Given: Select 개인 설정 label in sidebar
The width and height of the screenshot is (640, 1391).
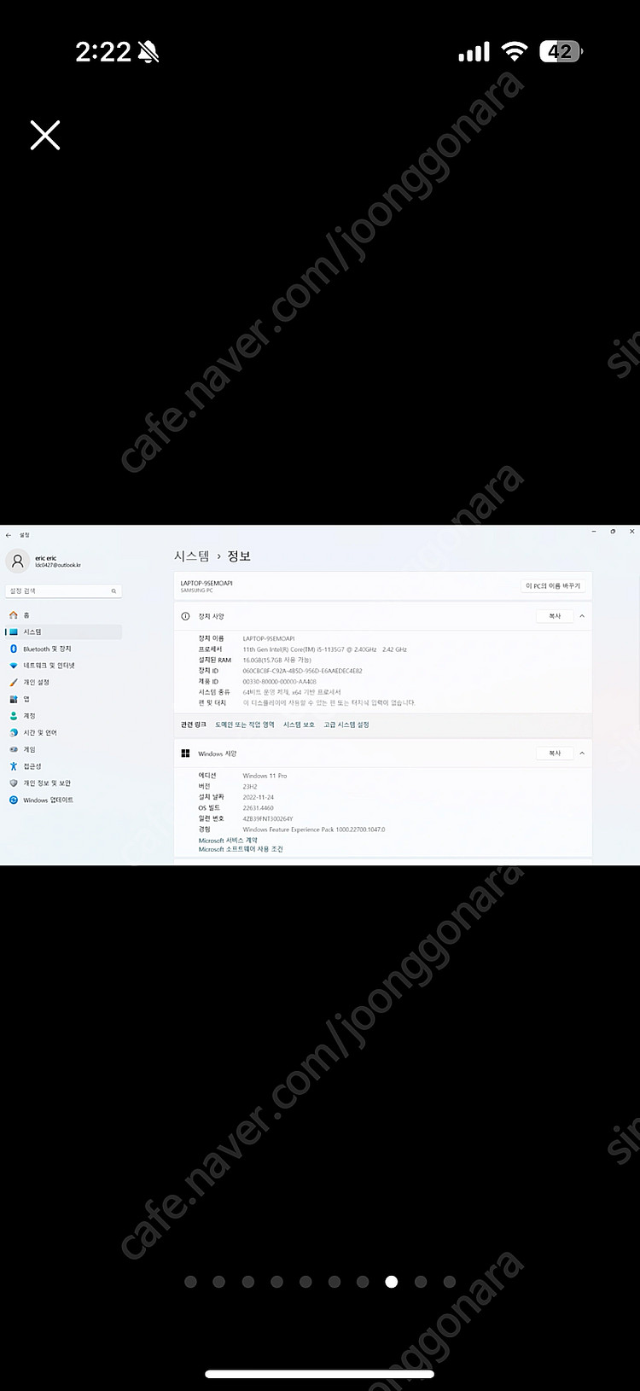Looking at the screenshot, I should point(36,682).
